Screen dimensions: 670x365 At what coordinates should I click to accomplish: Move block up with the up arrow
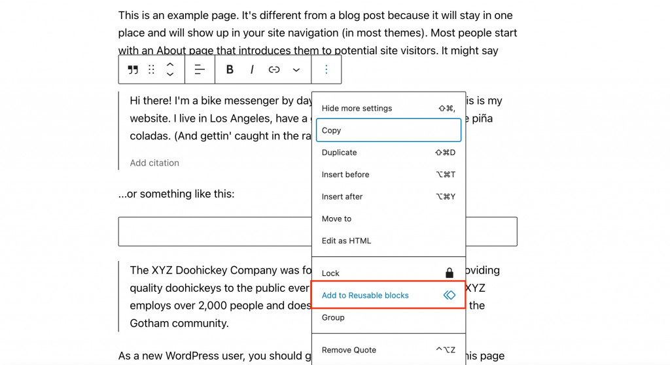point(170,65)
